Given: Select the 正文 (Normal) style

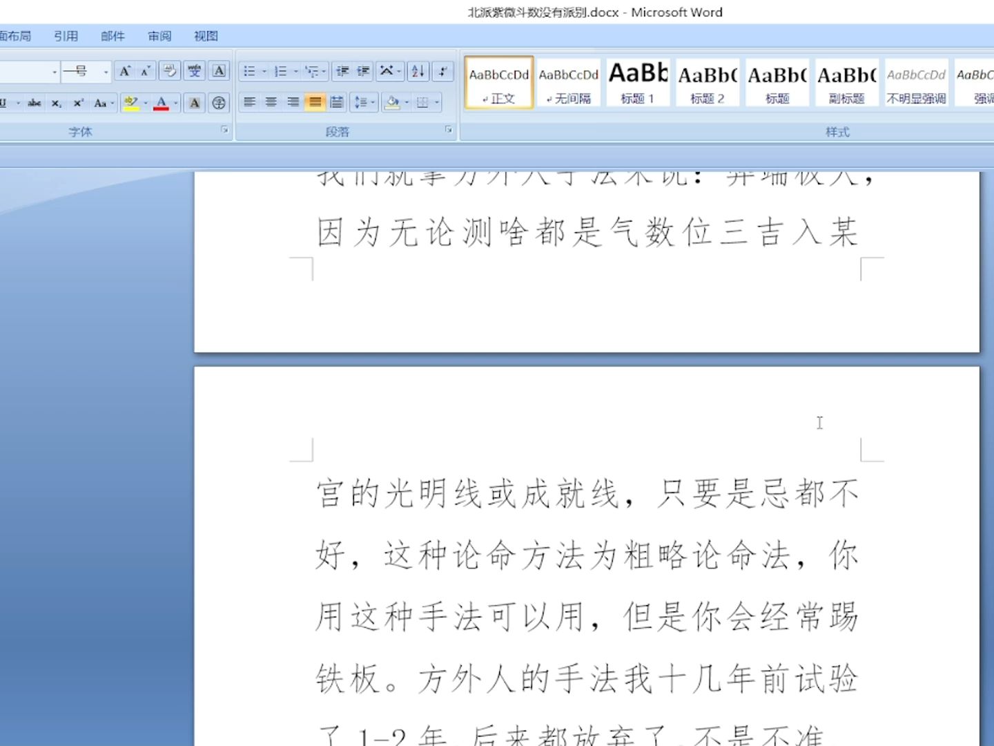Looking at the screenshot, I should coord(499,83).
